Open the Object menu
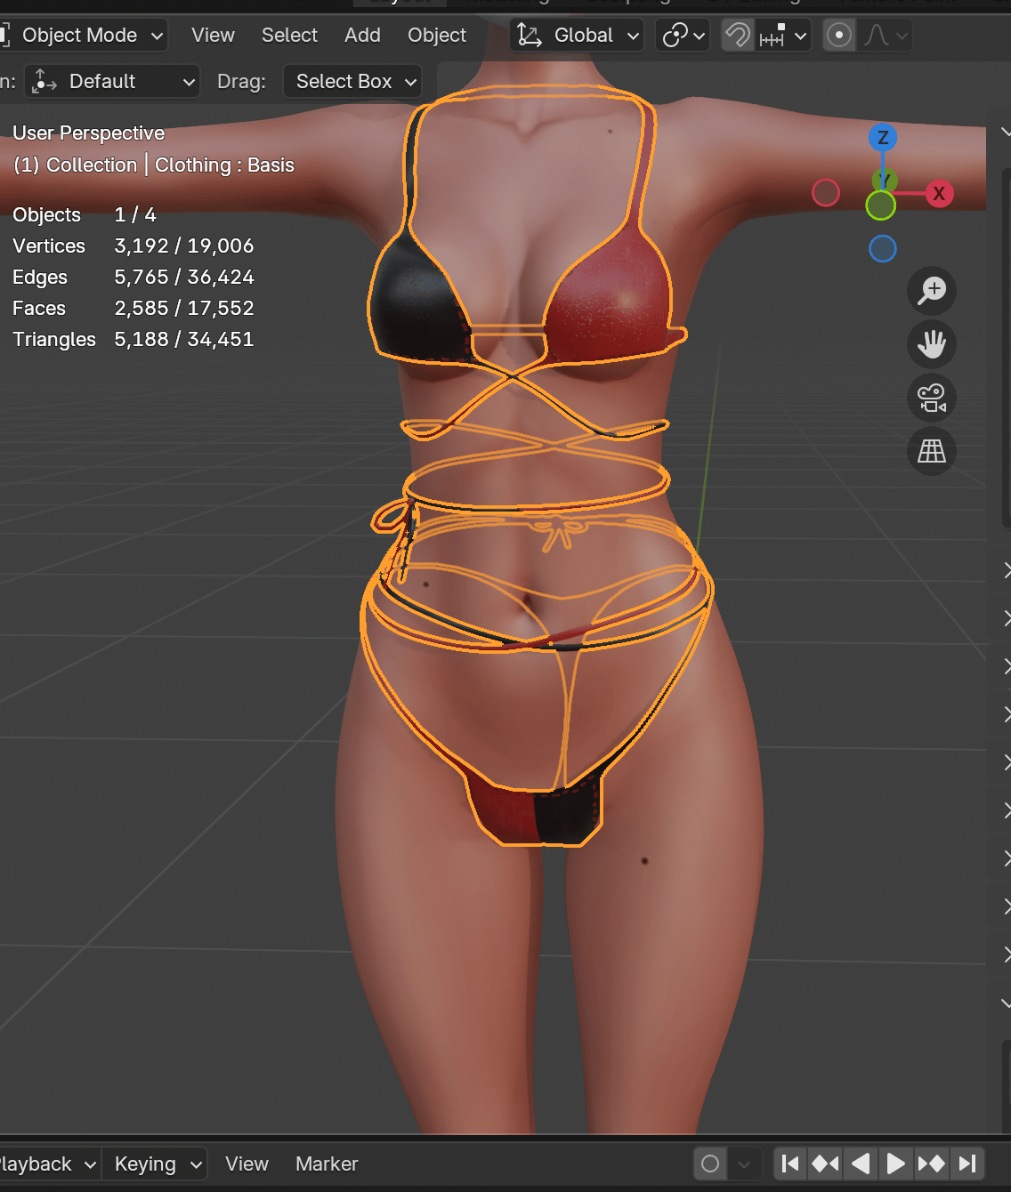The image size is (1011, 1192). [x=437, y=36]
